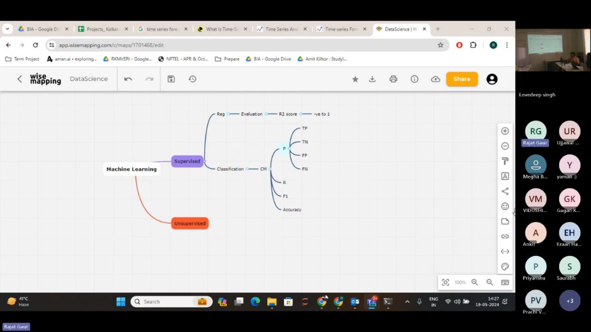The width and height of the screenshot is (591, 332).
Task: Collapse the Reg node connector
Action: [229, 114]
